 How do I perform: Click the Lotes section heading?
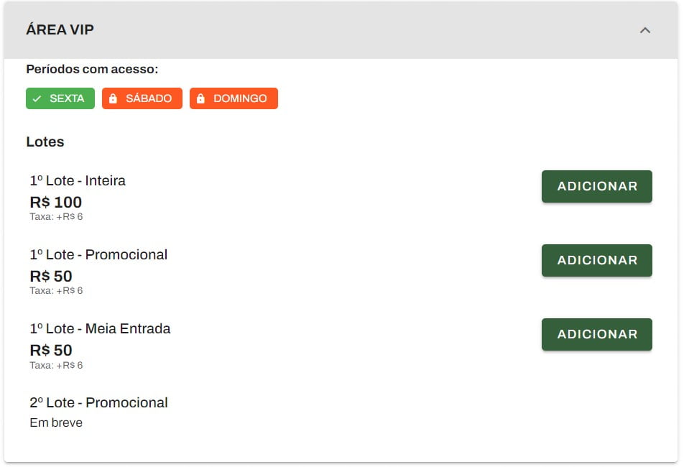tap(45, 142)
